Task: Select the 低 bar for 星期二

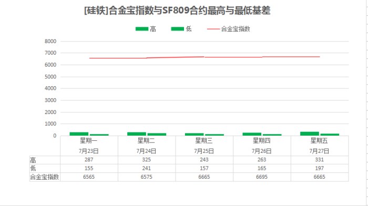Action: pyautogui.click(x=157, y=135)
